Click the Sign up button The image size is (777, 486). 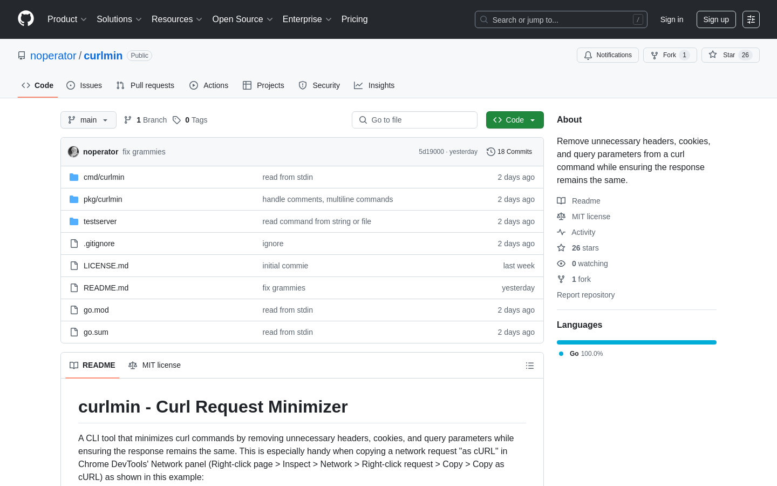point(716,19)
